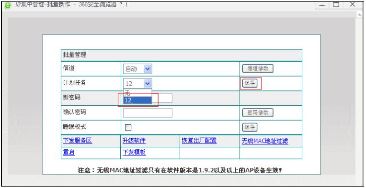
Task: Open the 升级软件 link
Action: point(134,141)
